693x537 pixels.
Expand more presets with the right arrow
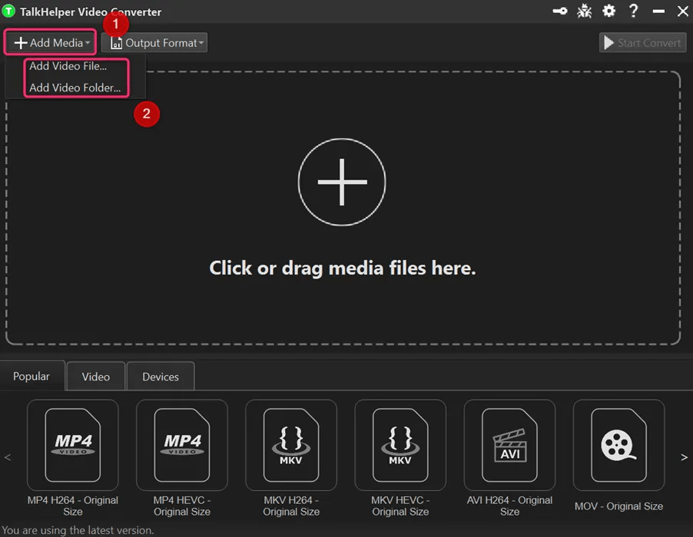pos(683,456)
